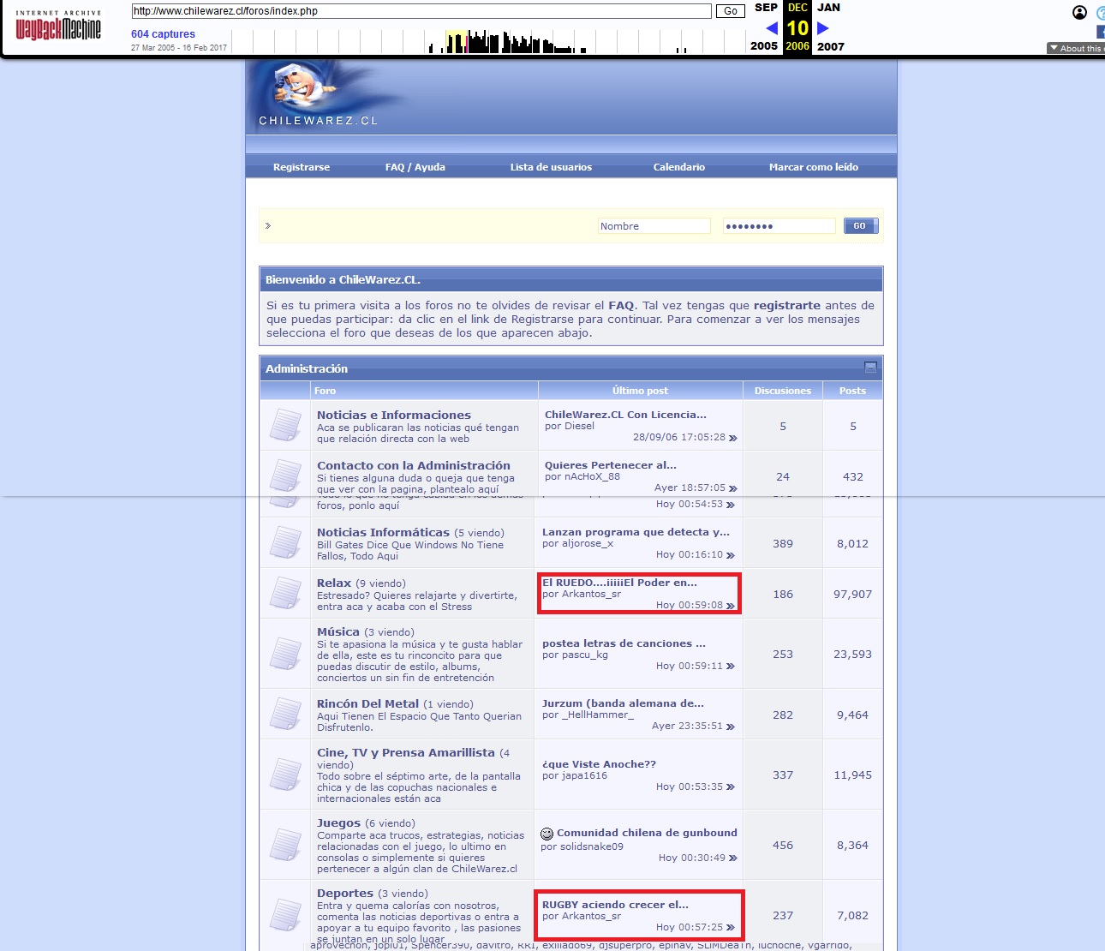
Task: Click forum status icon beside Juegos
Action: 285,845
